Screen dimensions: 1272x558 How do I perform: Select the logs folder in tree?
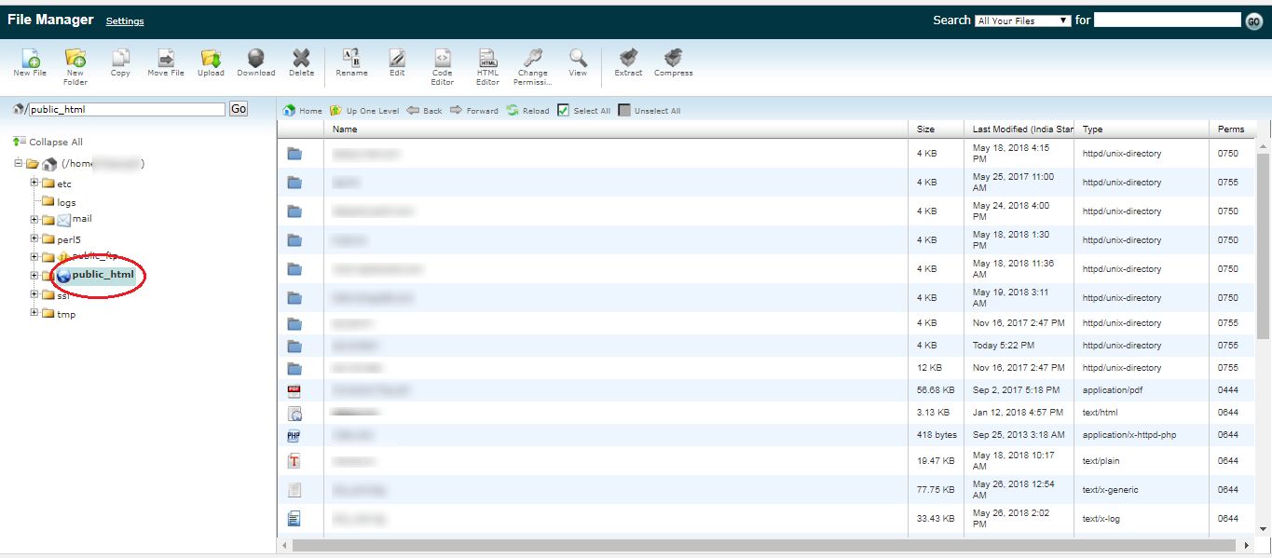tap(66, 202)
